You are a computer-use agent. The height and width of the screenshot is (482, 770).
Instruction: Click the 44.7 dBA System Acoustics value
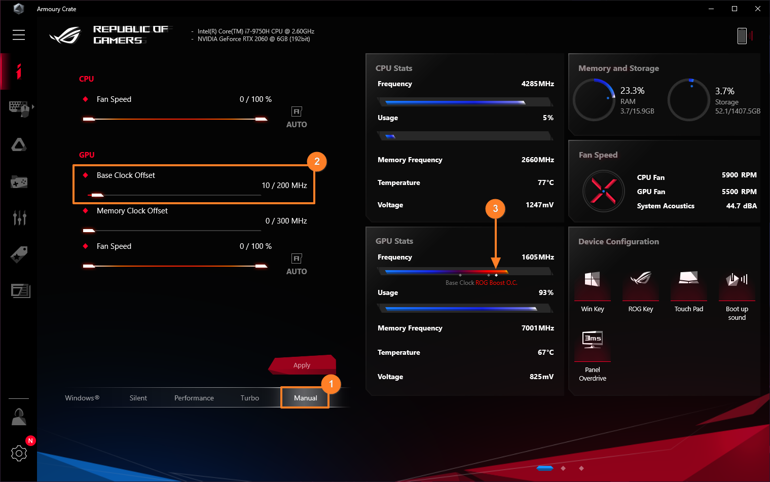pos(741,206)
